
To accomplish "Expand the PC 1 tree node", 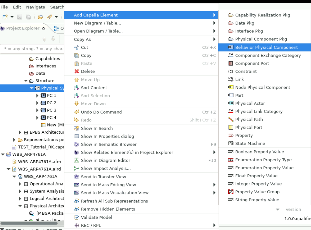I will pyautogui.click(x=37, y=96).
